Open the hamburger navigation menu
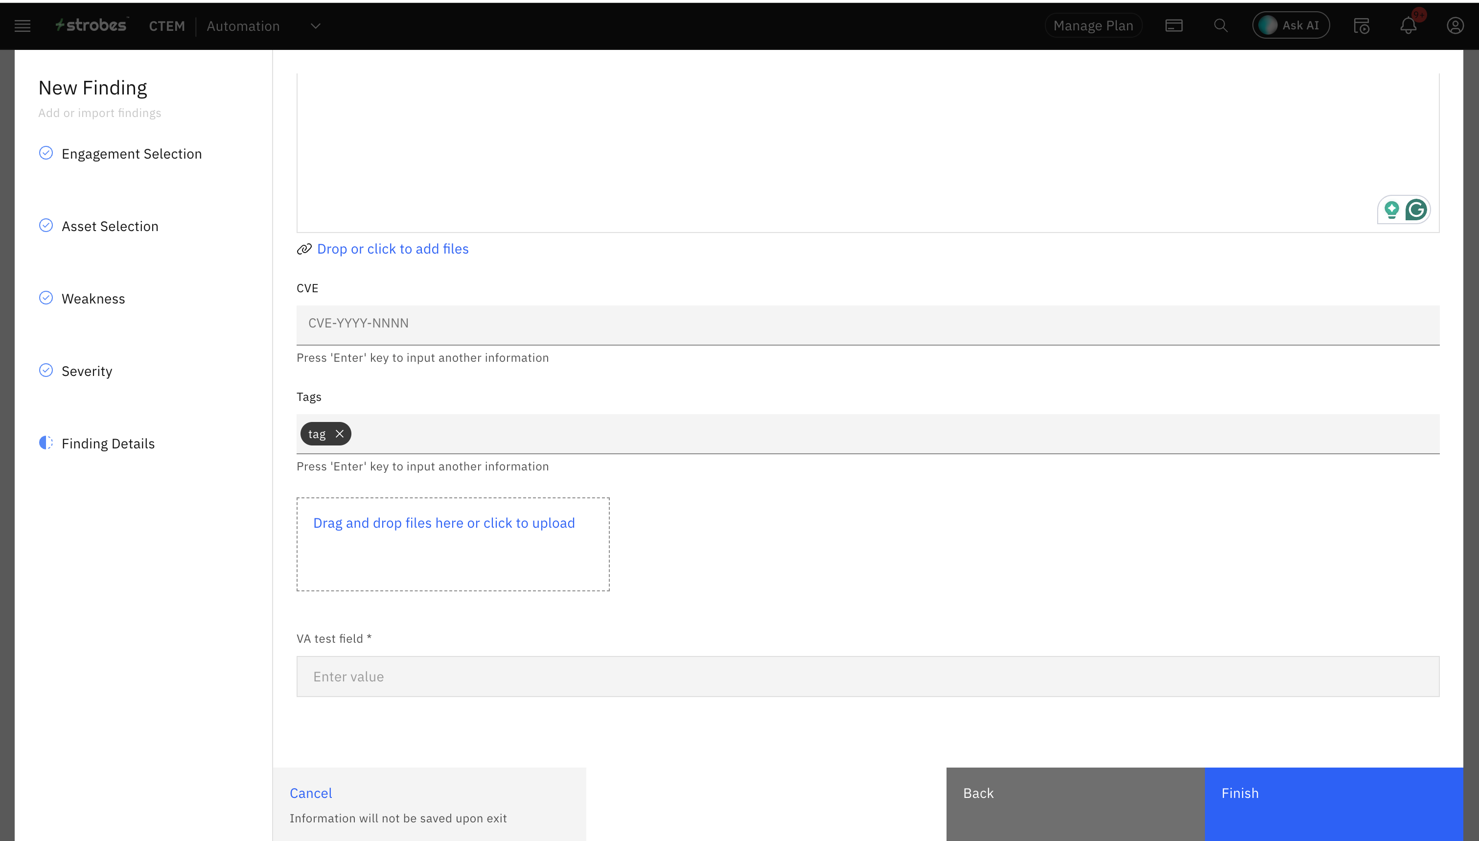The image size is (1479, 841). click(23, 26)
